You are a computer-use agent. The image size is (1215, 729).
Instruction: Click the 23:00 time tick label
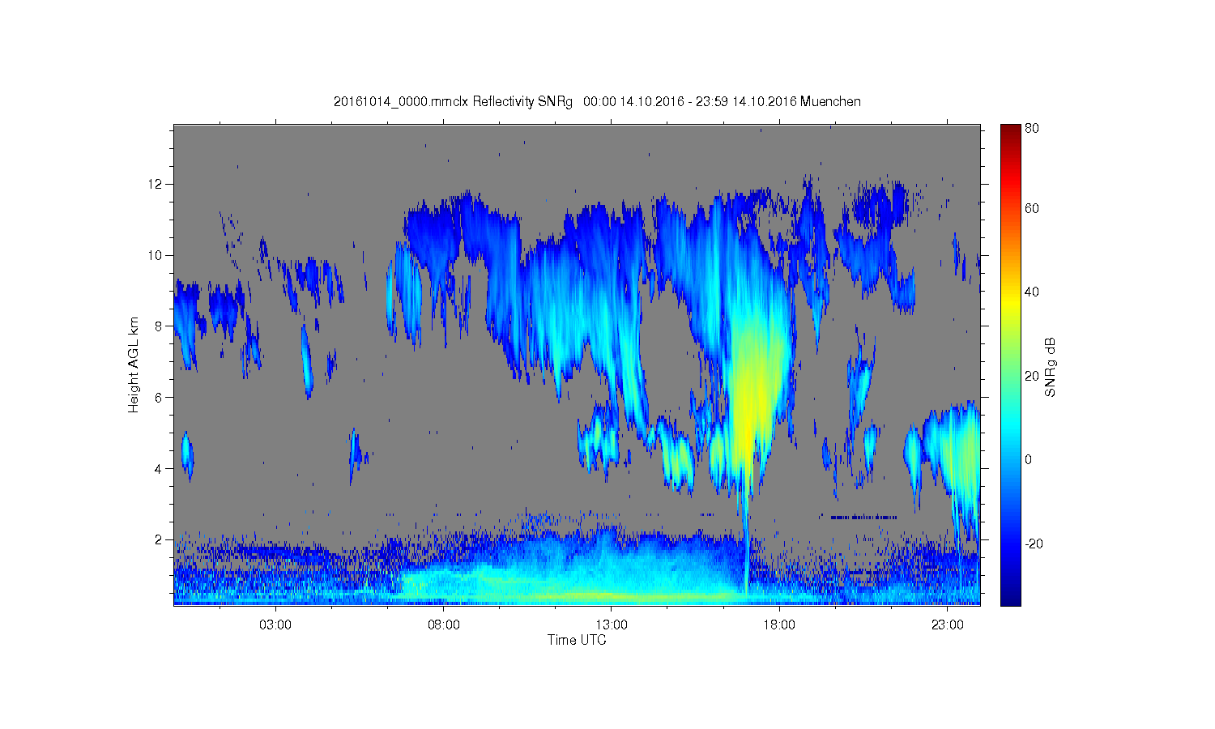[x=948, y=625]
